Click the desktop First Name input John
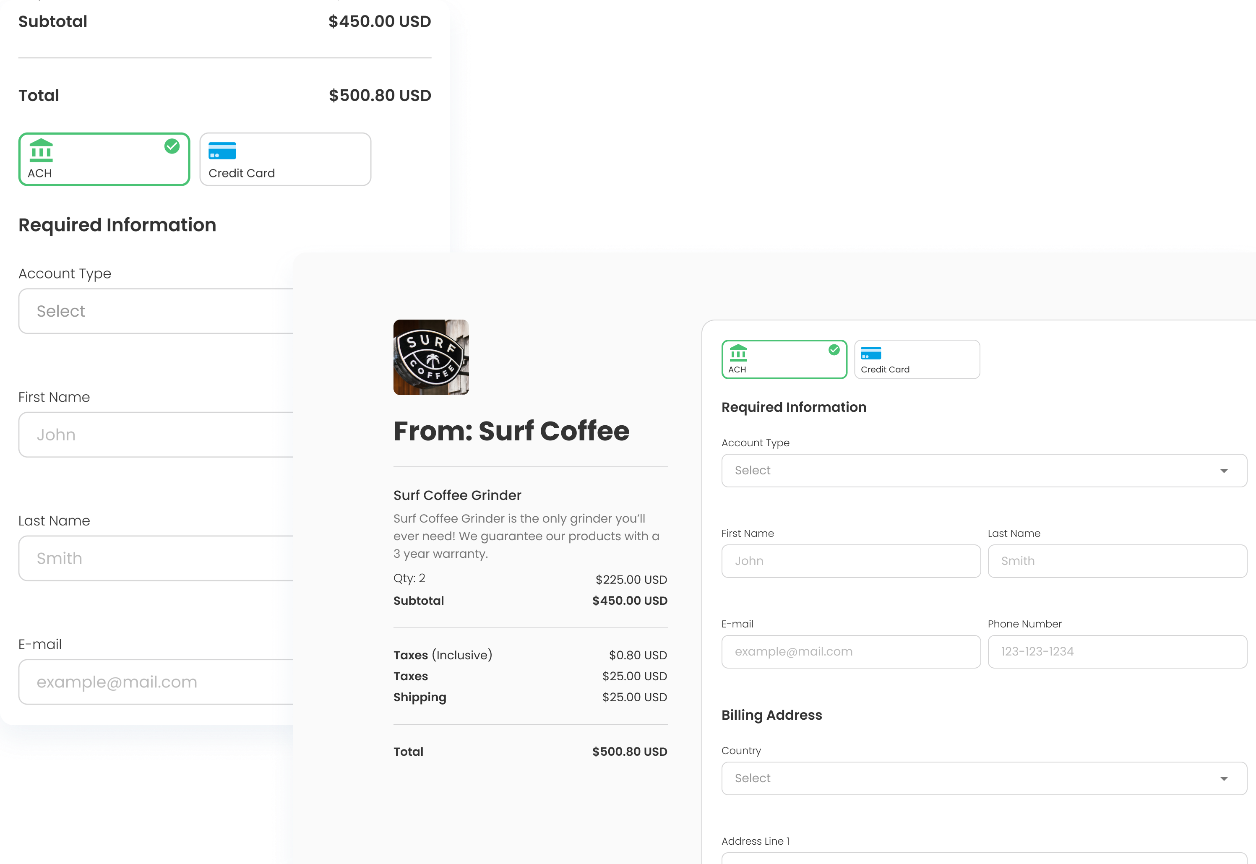The height and width of the screenshot is (864, 1256). (851, 561)
